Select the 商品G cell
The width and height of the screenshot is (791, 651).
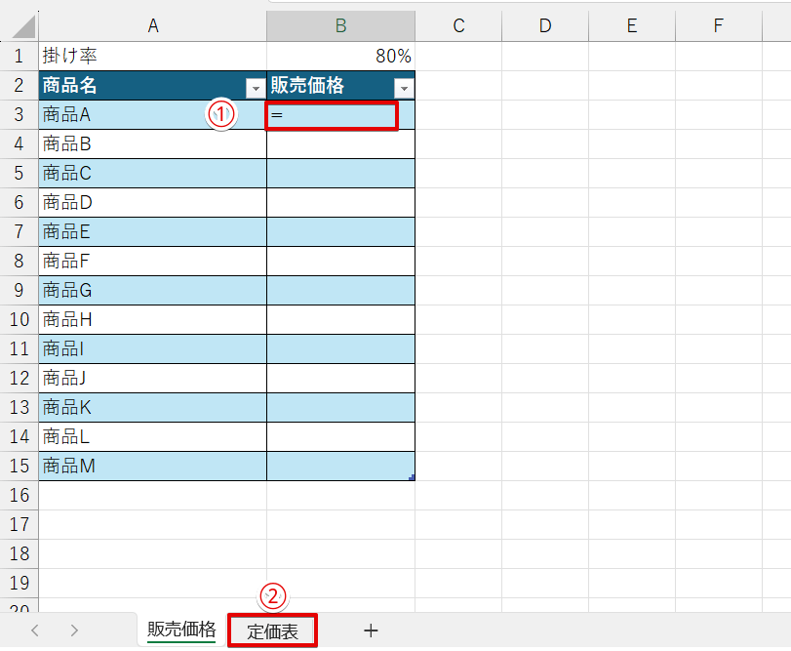coord(153,290)
